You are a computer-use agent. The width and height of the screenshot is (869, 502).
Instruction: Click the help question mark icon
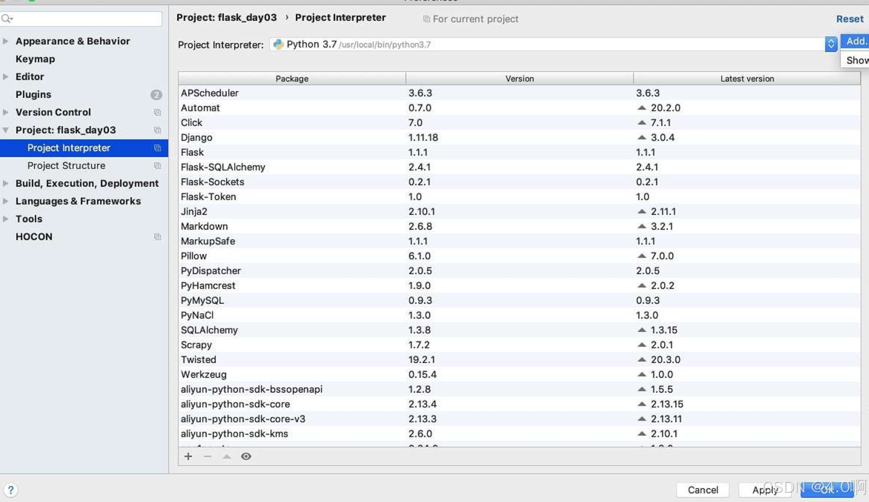(x=11, y=490)
